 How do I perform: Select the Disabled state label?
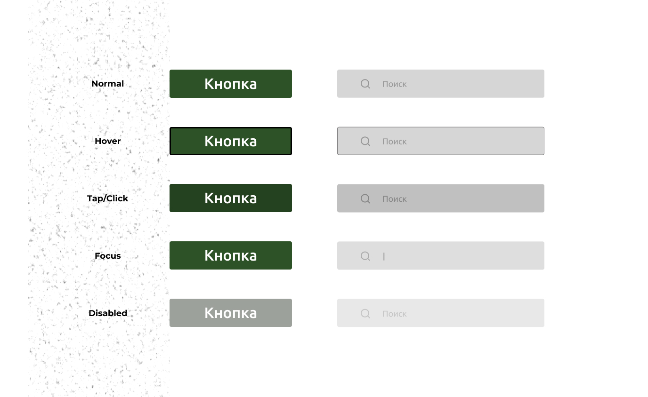[108, 313]
